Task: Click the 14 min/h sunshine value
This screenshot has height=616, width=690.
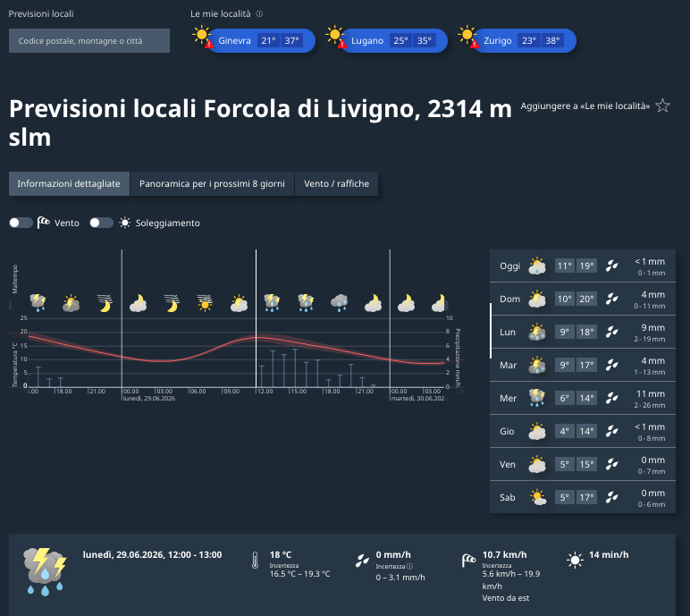Action: [609, 555]
